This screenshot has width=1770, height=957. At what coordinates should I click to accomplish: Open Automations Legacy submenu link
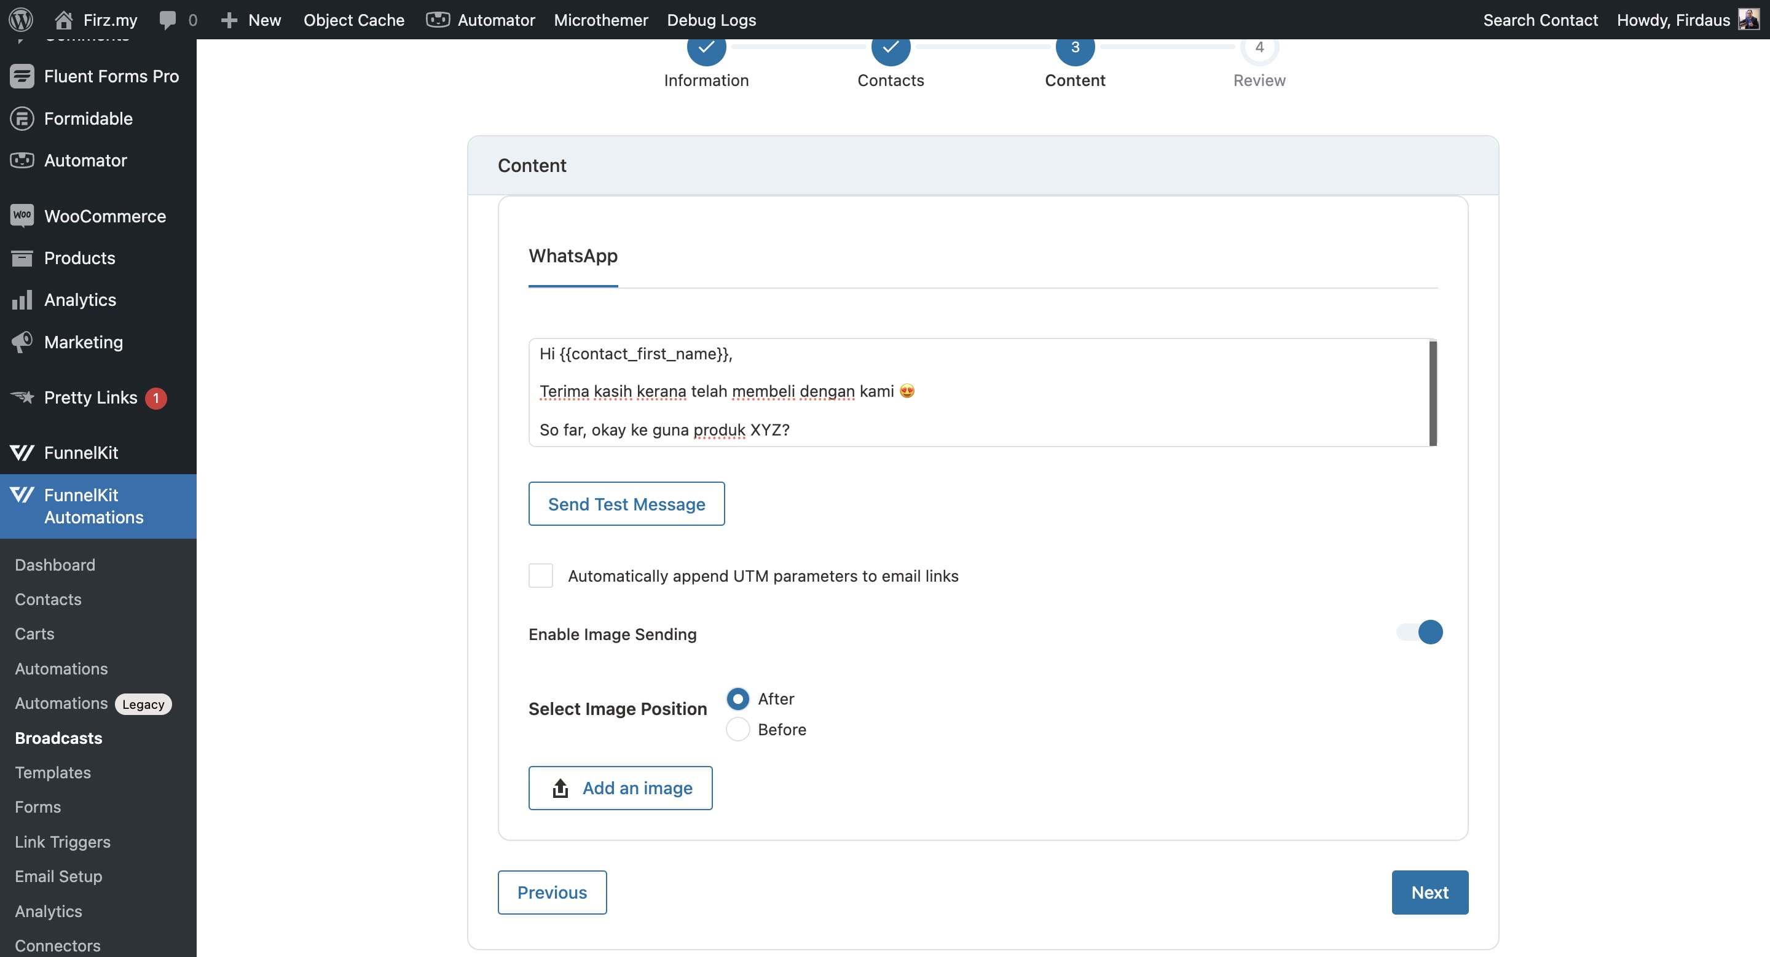(x=93, y=703)
